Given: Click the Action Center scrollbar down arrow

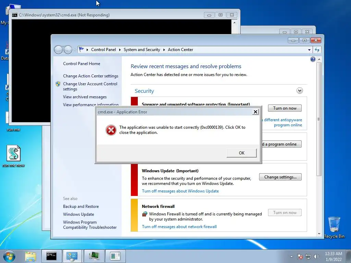Looking at the screenshot, I should point(319,234).
